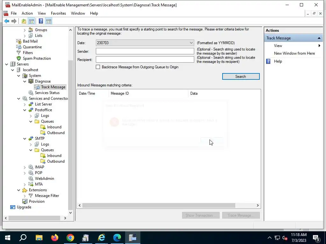Open the Provision icon
Image resolution: width=326 pixels, height=244 pixels.
25,201
